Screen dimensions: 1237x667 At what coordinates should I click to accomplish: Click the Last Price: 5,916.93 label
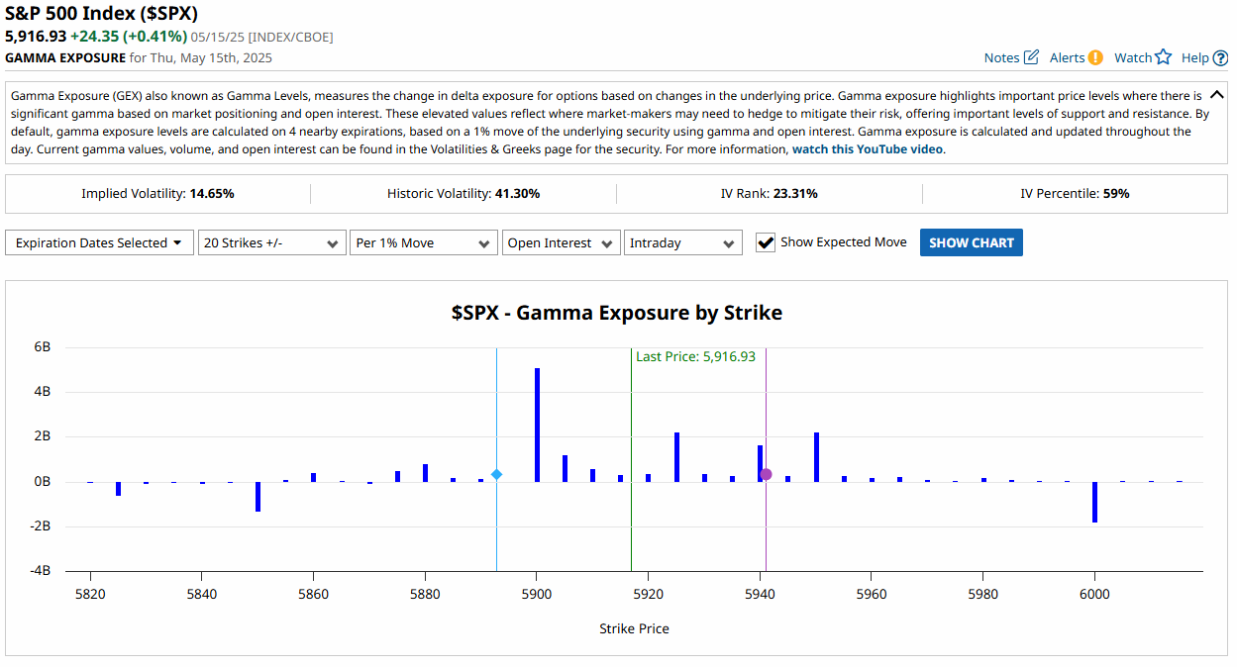(695, 356)
